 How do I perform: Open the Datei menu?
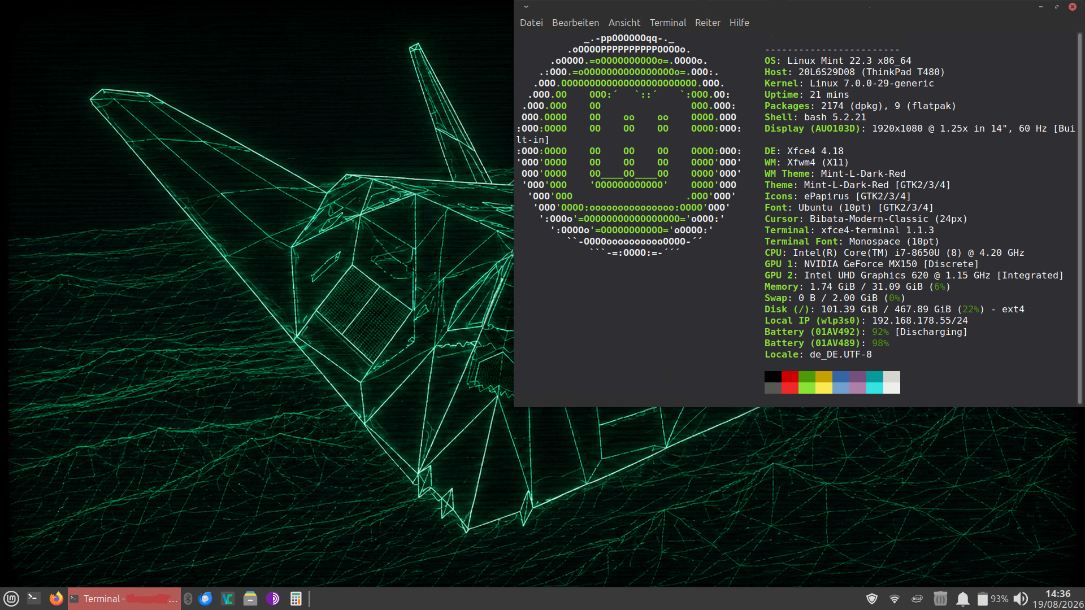coord(531,23)
